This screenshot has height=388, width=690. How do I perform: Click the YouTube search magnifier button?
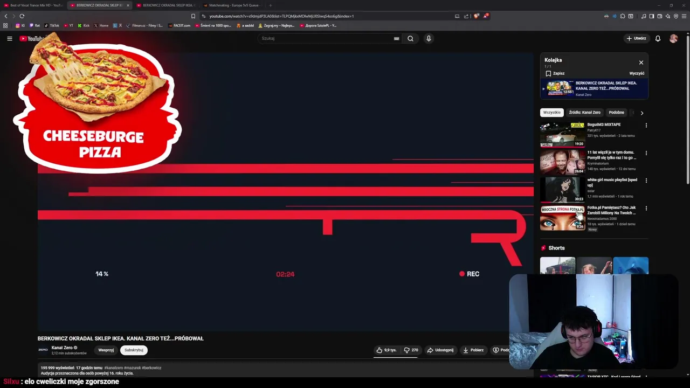(410, 38)
